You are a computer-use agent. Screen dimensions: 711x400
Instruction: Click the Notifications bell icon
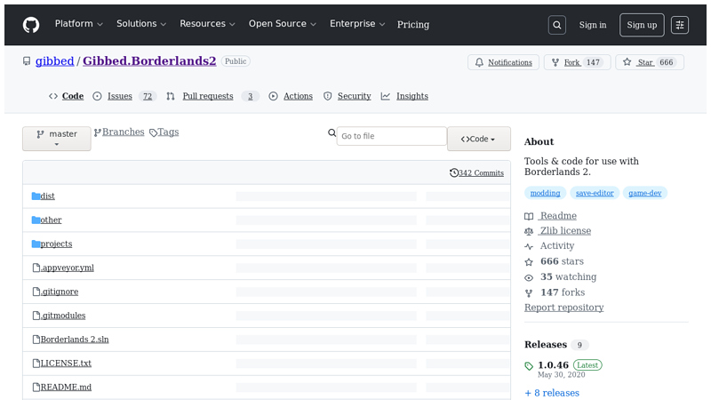pyautogui.click(x=479, y=62)
